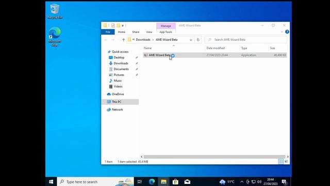This screenshot has width=330, height=186.
Task: Select the Microsoft Edge desktop shortcut
Action: coord(55,37)
